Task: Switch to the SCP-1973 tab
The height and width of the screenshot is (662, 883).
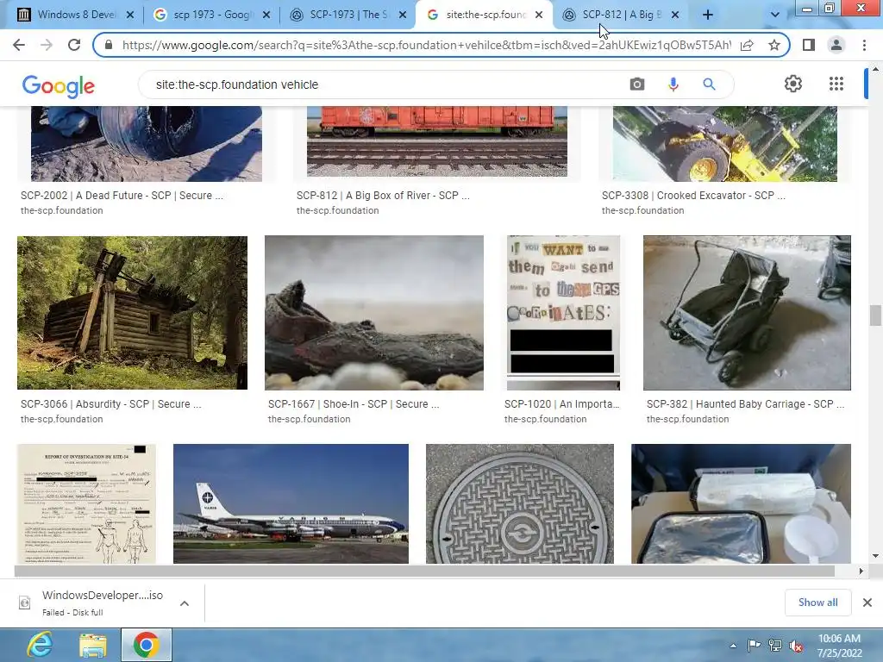Action: click(348, 16)
